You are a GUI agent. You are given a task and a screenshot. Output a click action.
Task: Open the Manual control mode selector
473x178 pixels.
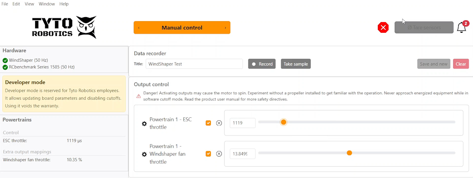[x=182, y=28]
